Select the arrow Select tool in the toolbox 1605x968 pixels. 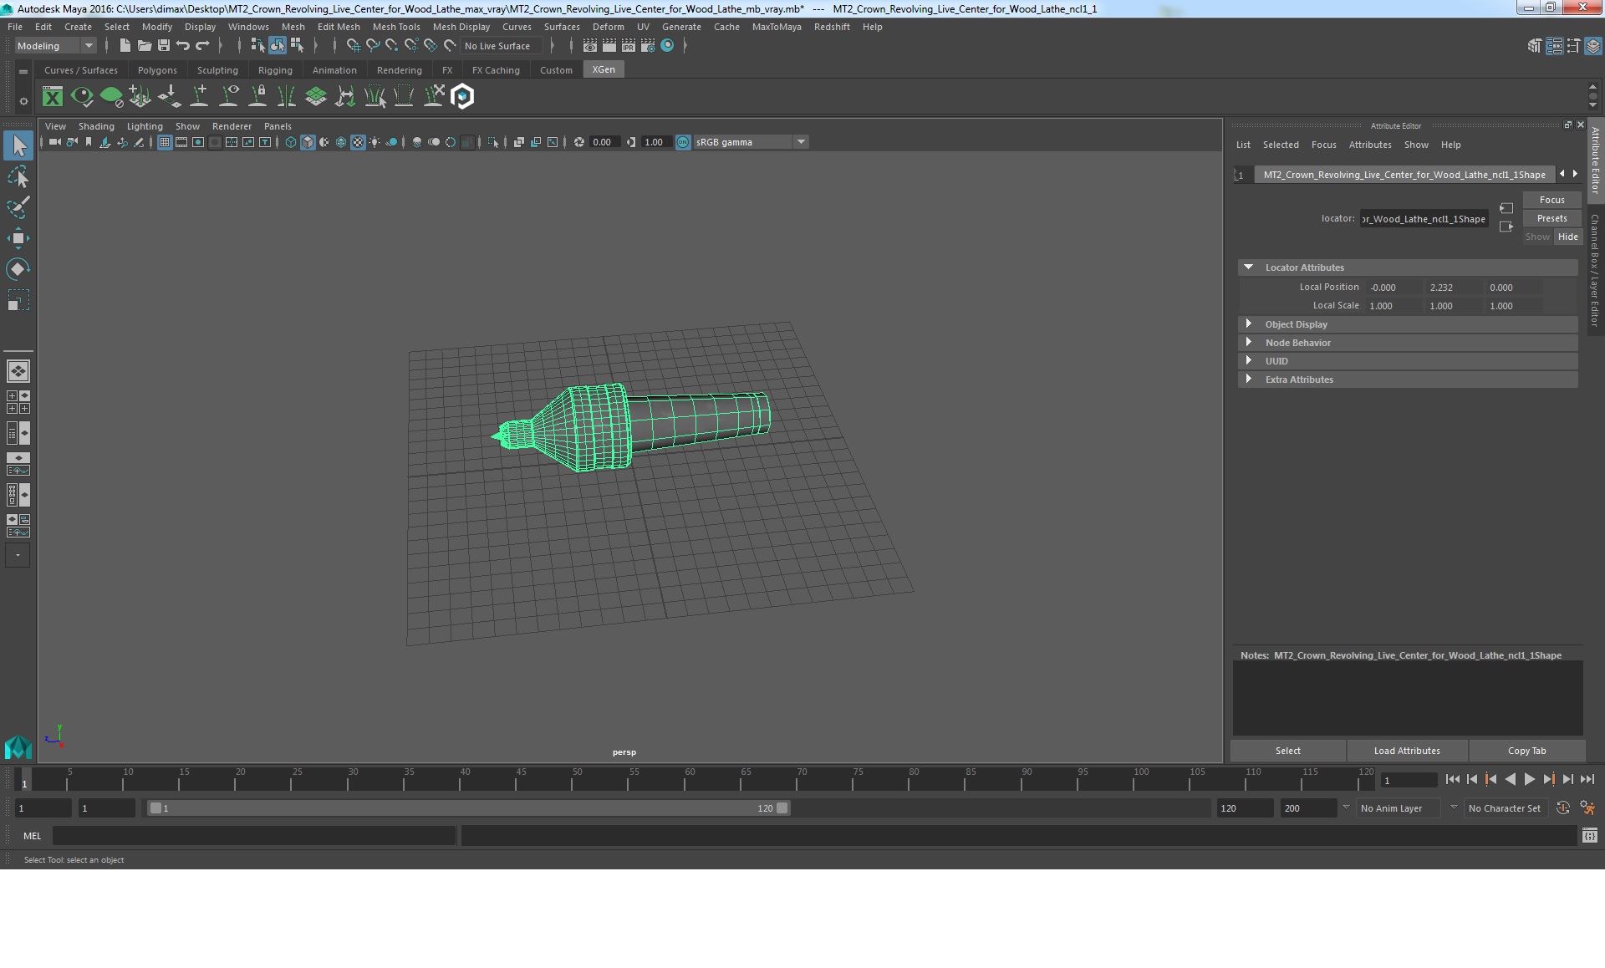(x=18, y=145)
